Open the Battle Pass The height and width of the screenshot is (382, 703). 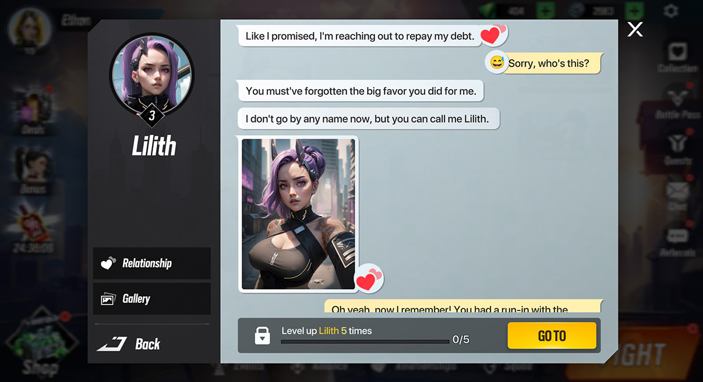tap(676, 99)
